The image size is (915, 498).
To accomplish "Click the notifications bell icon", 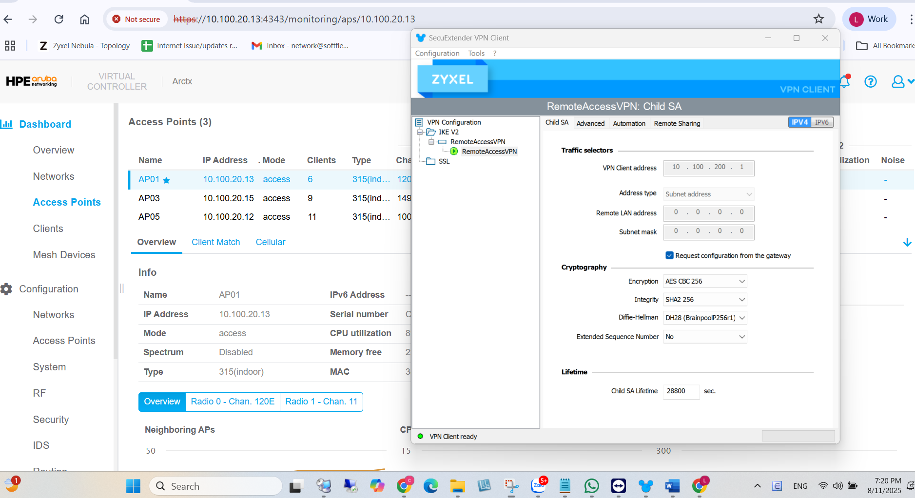I will tap(845, 81).
